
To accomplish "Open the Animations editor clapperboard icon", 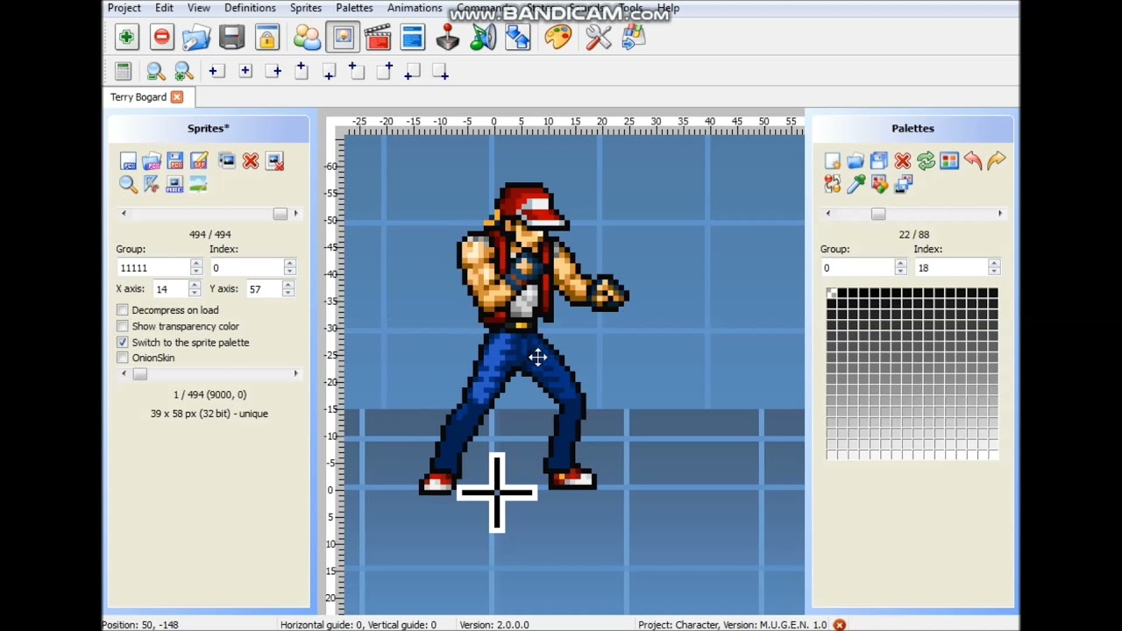I will pos(378,37).
